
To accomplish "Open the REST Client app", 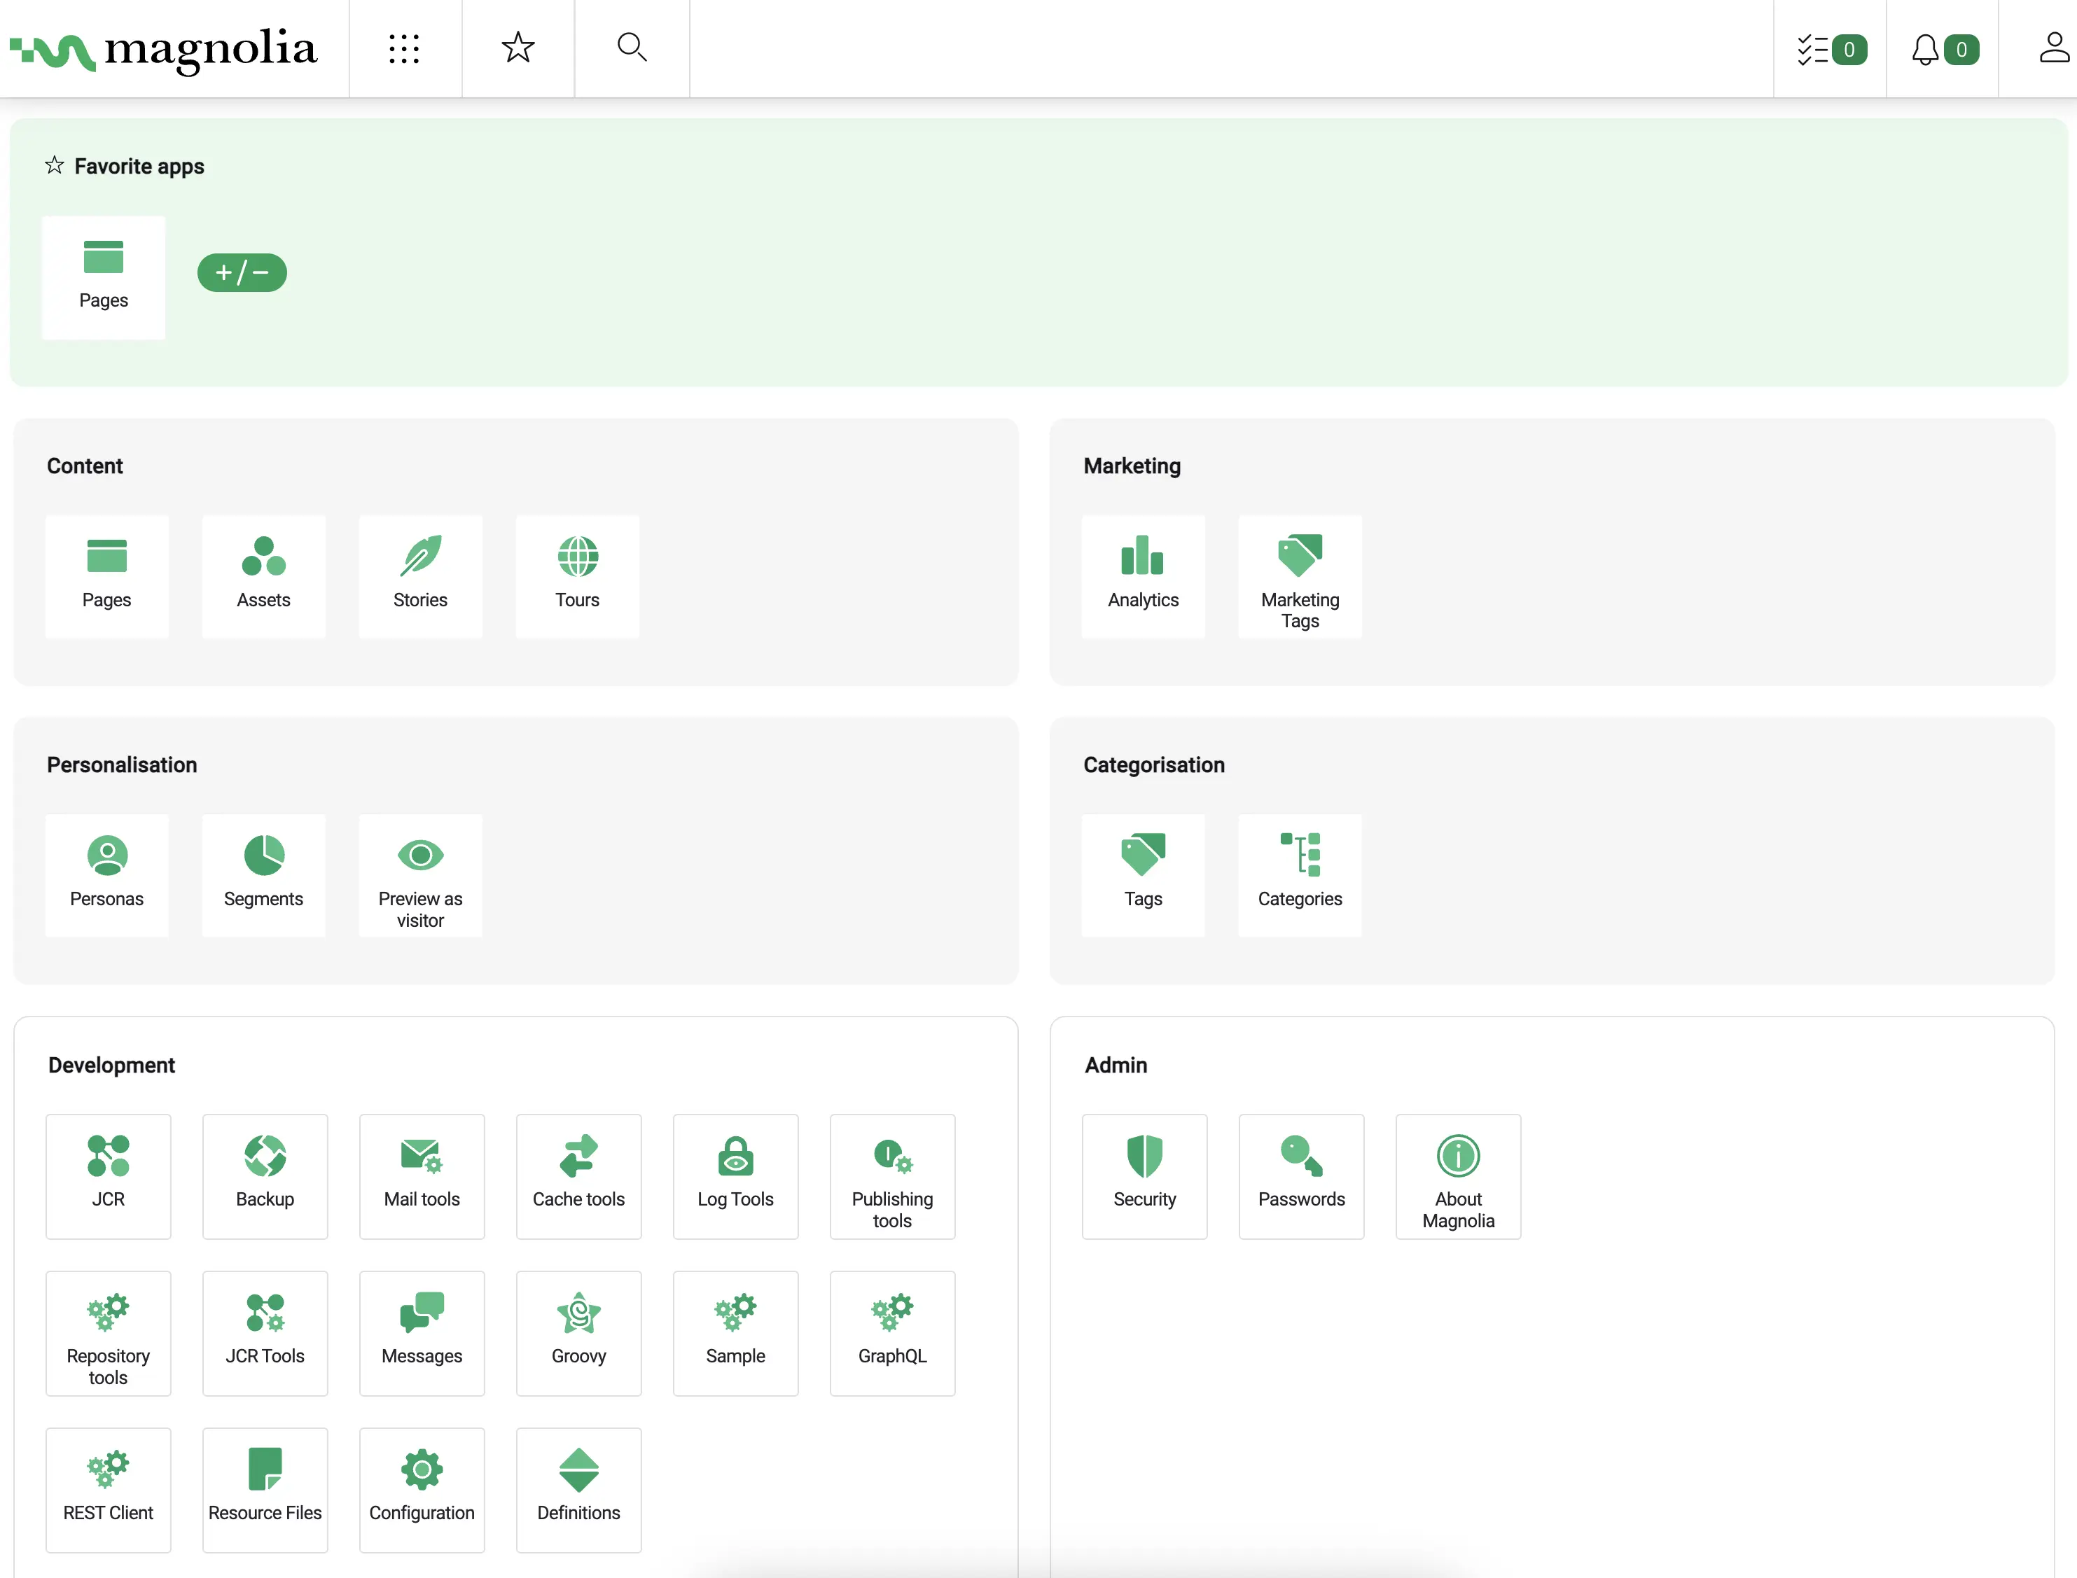I will click(108, 1490).
